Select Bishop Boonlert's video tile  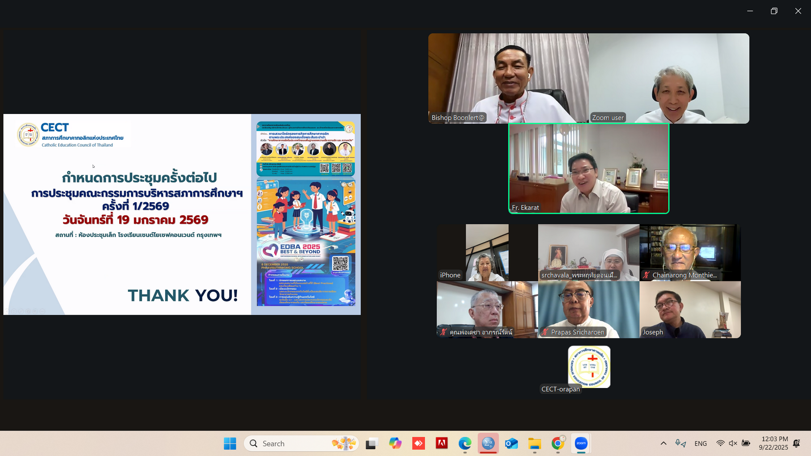[x=508, y=78]
